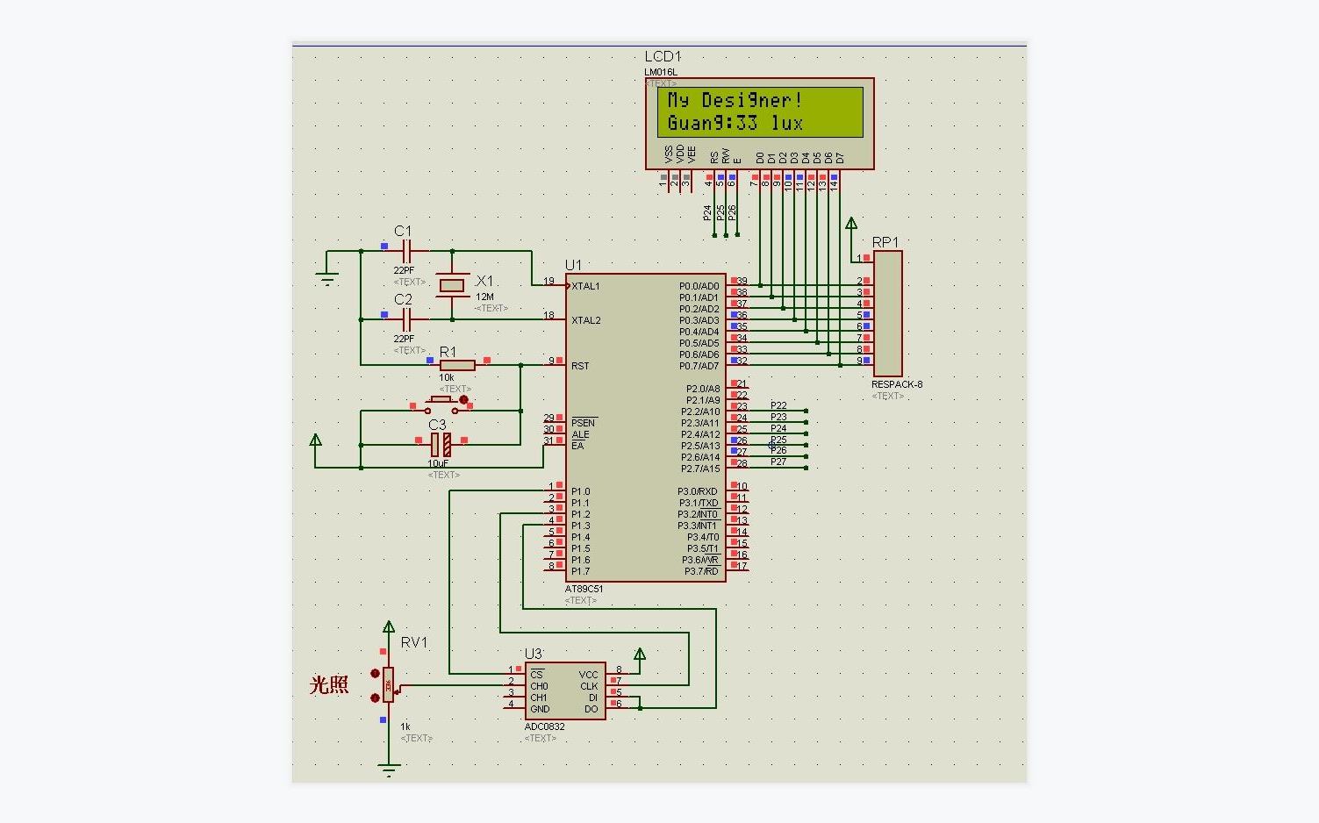The width and height of the screenshot is (1319, 823).
Task: Click the P24 net label below LCD
Action: tap(707, 212)
